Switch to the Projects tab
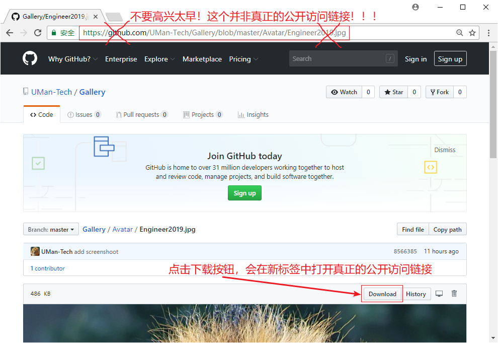 click(203, 114)
